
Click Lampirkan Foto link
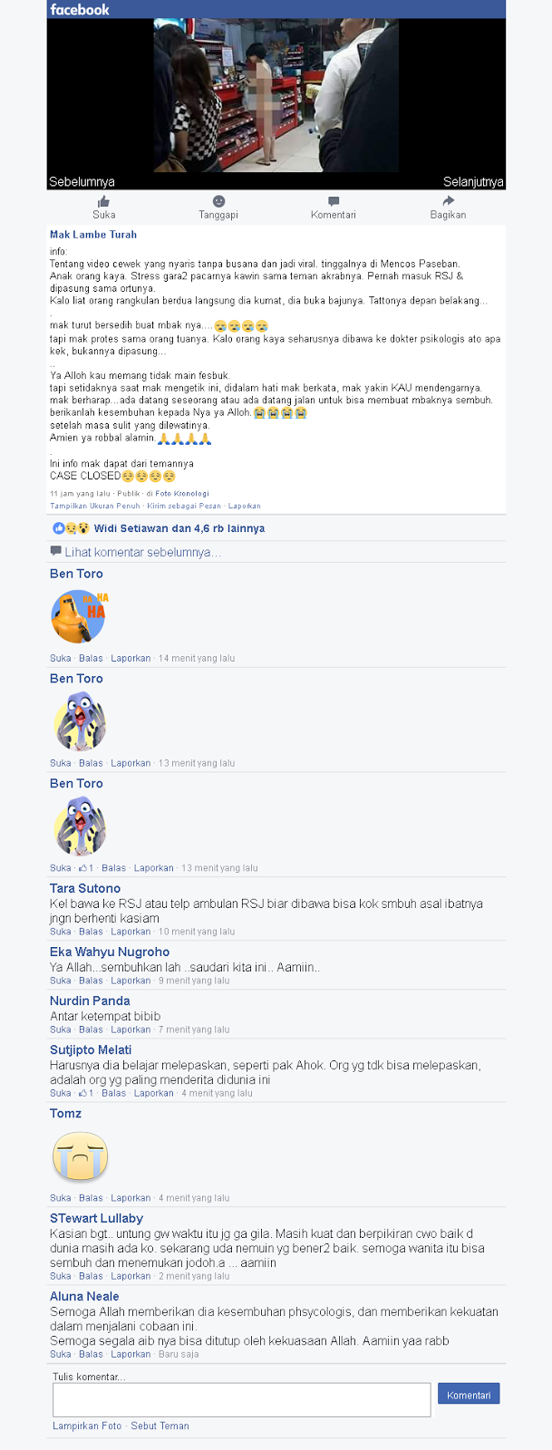pos(87,1426)
